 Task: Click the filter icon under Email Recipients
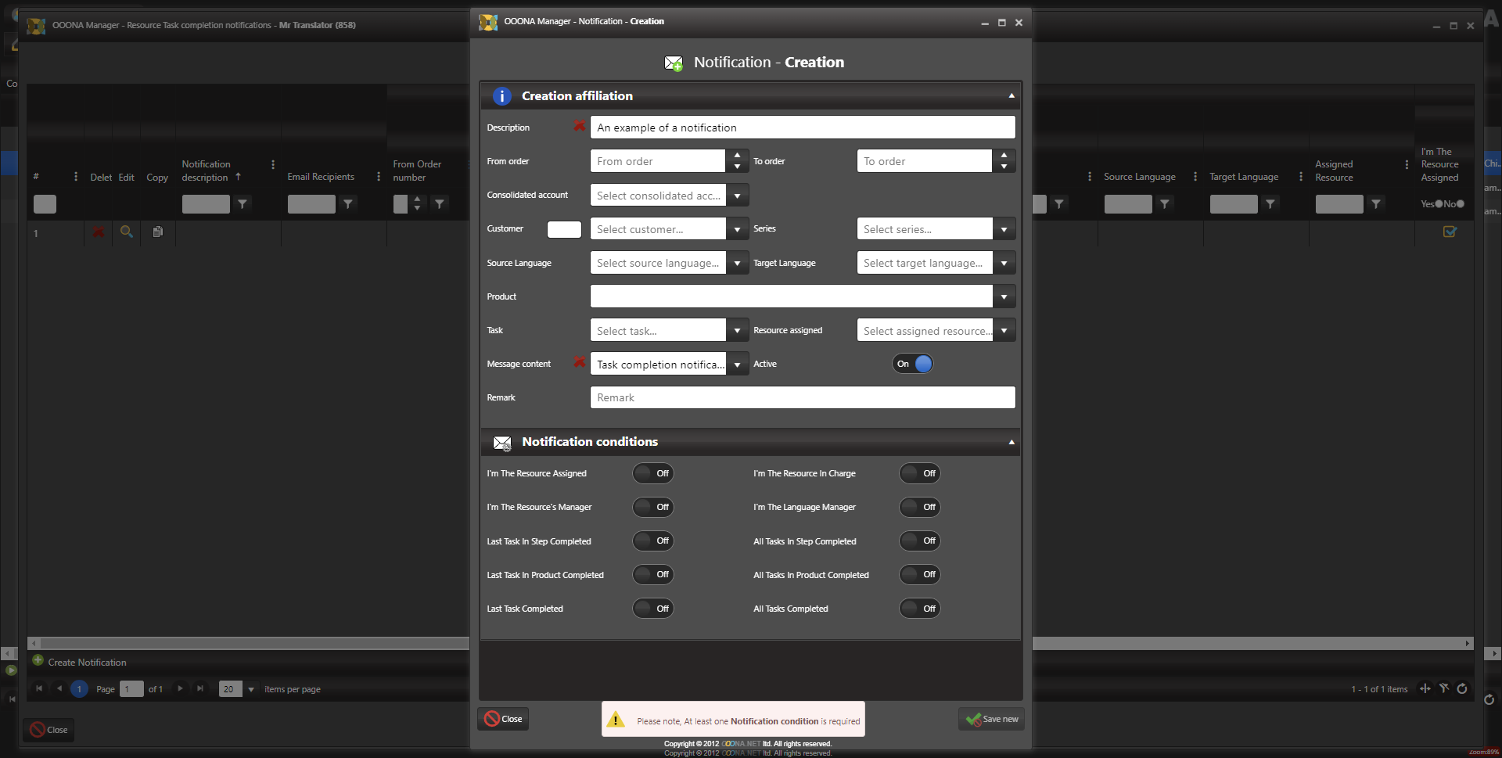tap(348, 204)
